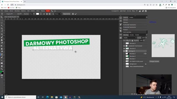
Task: Select the Pen tool
Action: [x=2, y=57]
